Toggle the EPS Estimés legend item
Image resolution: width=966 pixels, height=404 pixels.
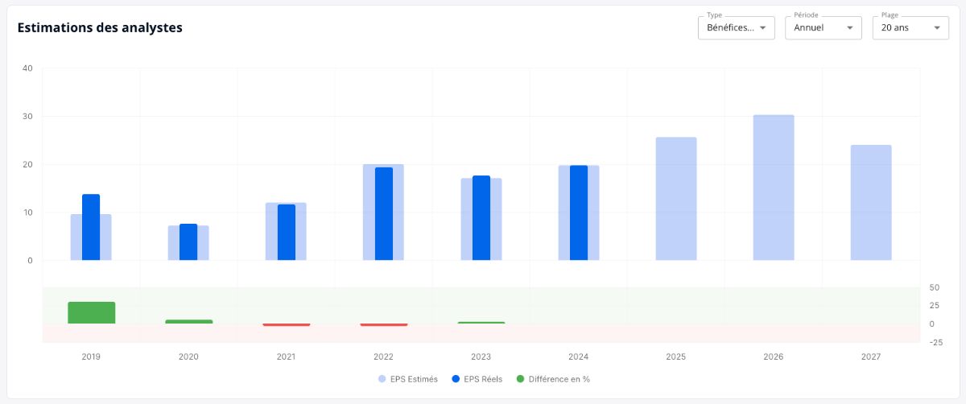[407, 379]
